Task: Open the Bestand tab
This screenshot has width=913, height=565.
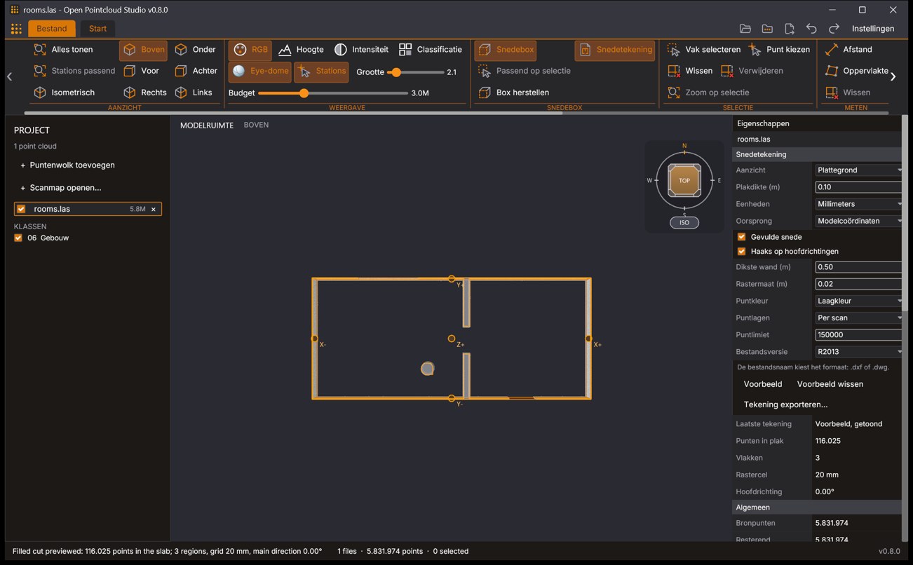Action: tap(52, 29)
